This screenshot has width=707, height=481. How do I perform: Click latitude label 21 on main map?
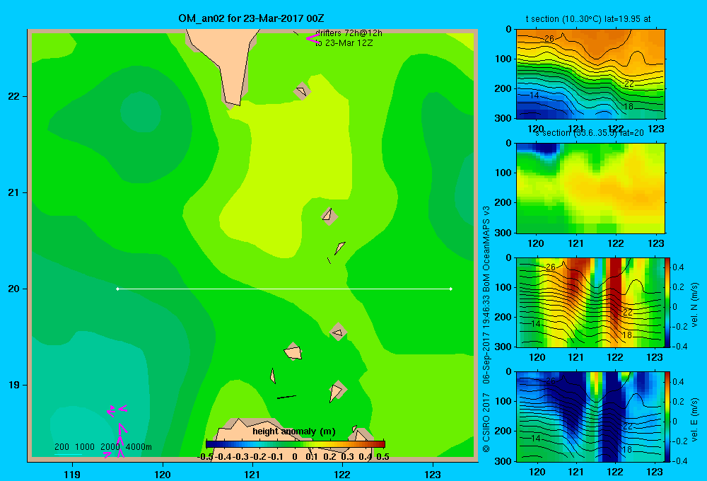pos(14,192)
